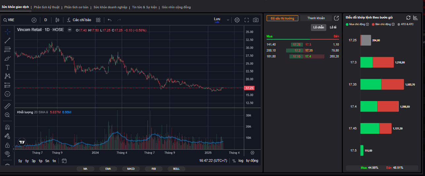Screen dimensions: 425x176
Task: Open the Các chỉ báo indicators list
Action: tap(79, 20)
